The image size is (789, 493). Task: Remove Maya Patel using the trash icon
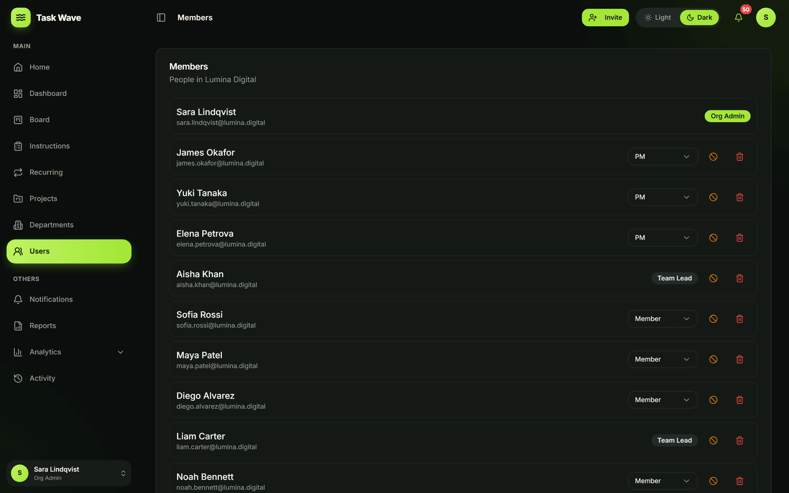coord(740,359)
